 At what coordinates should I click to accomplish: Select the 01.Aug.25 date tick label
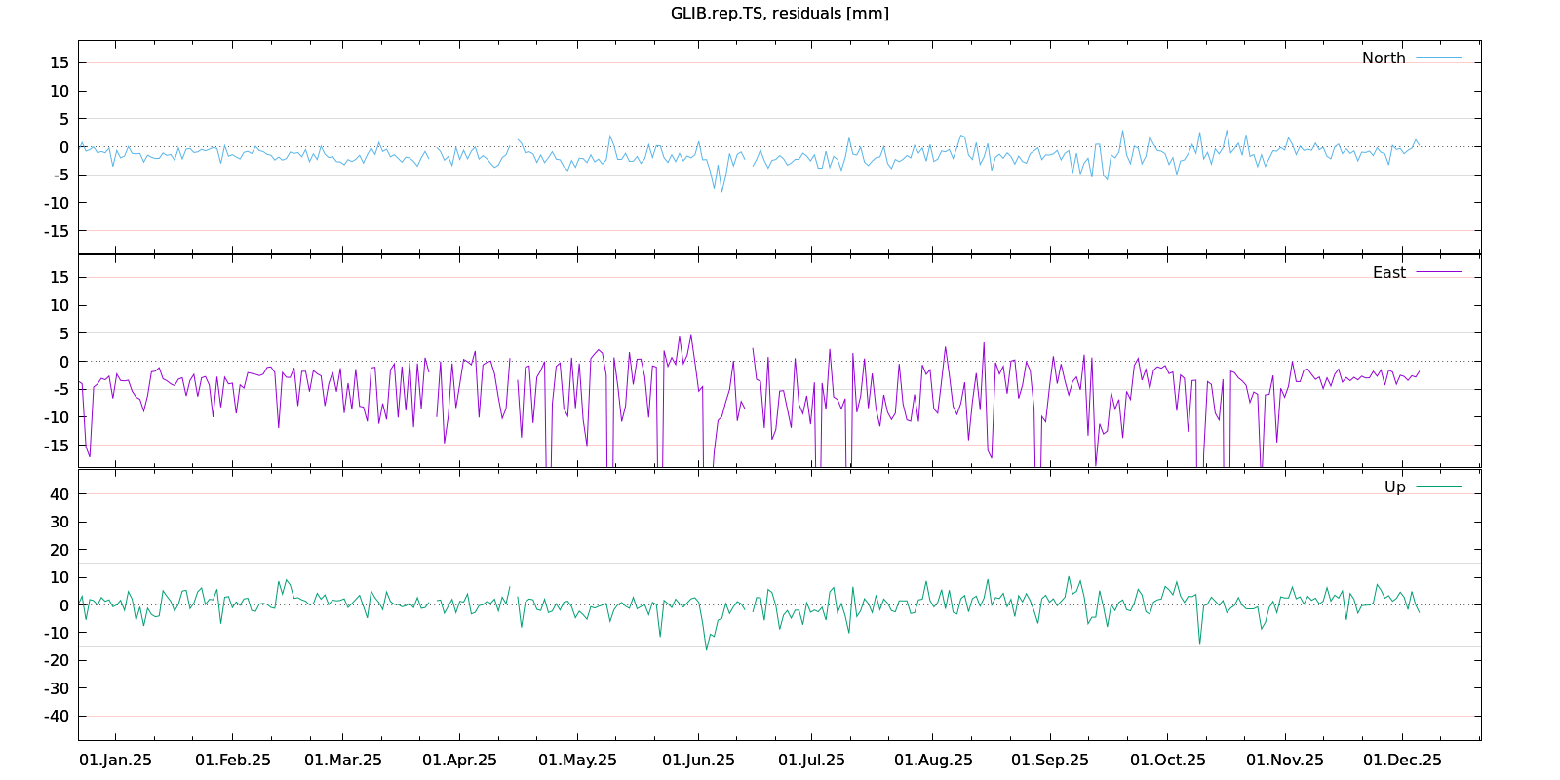933,760
